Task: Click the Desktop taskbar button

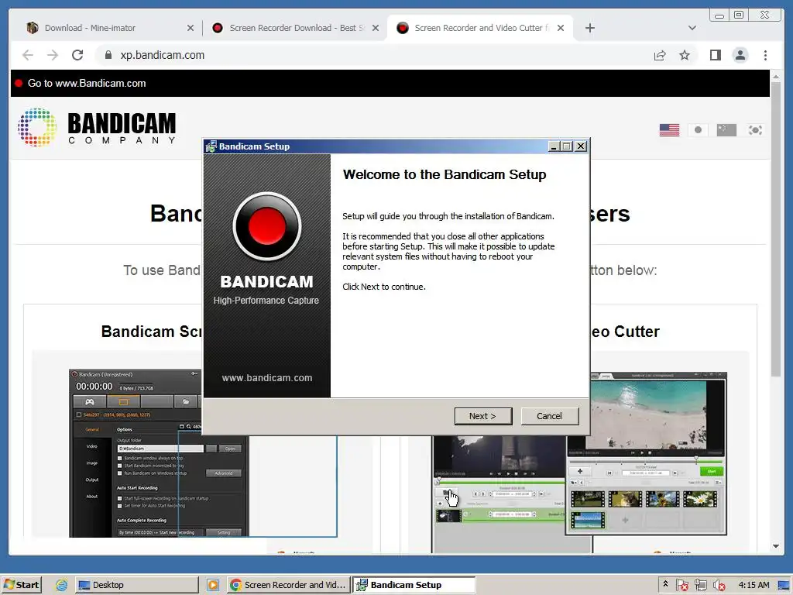Action: 136,585
